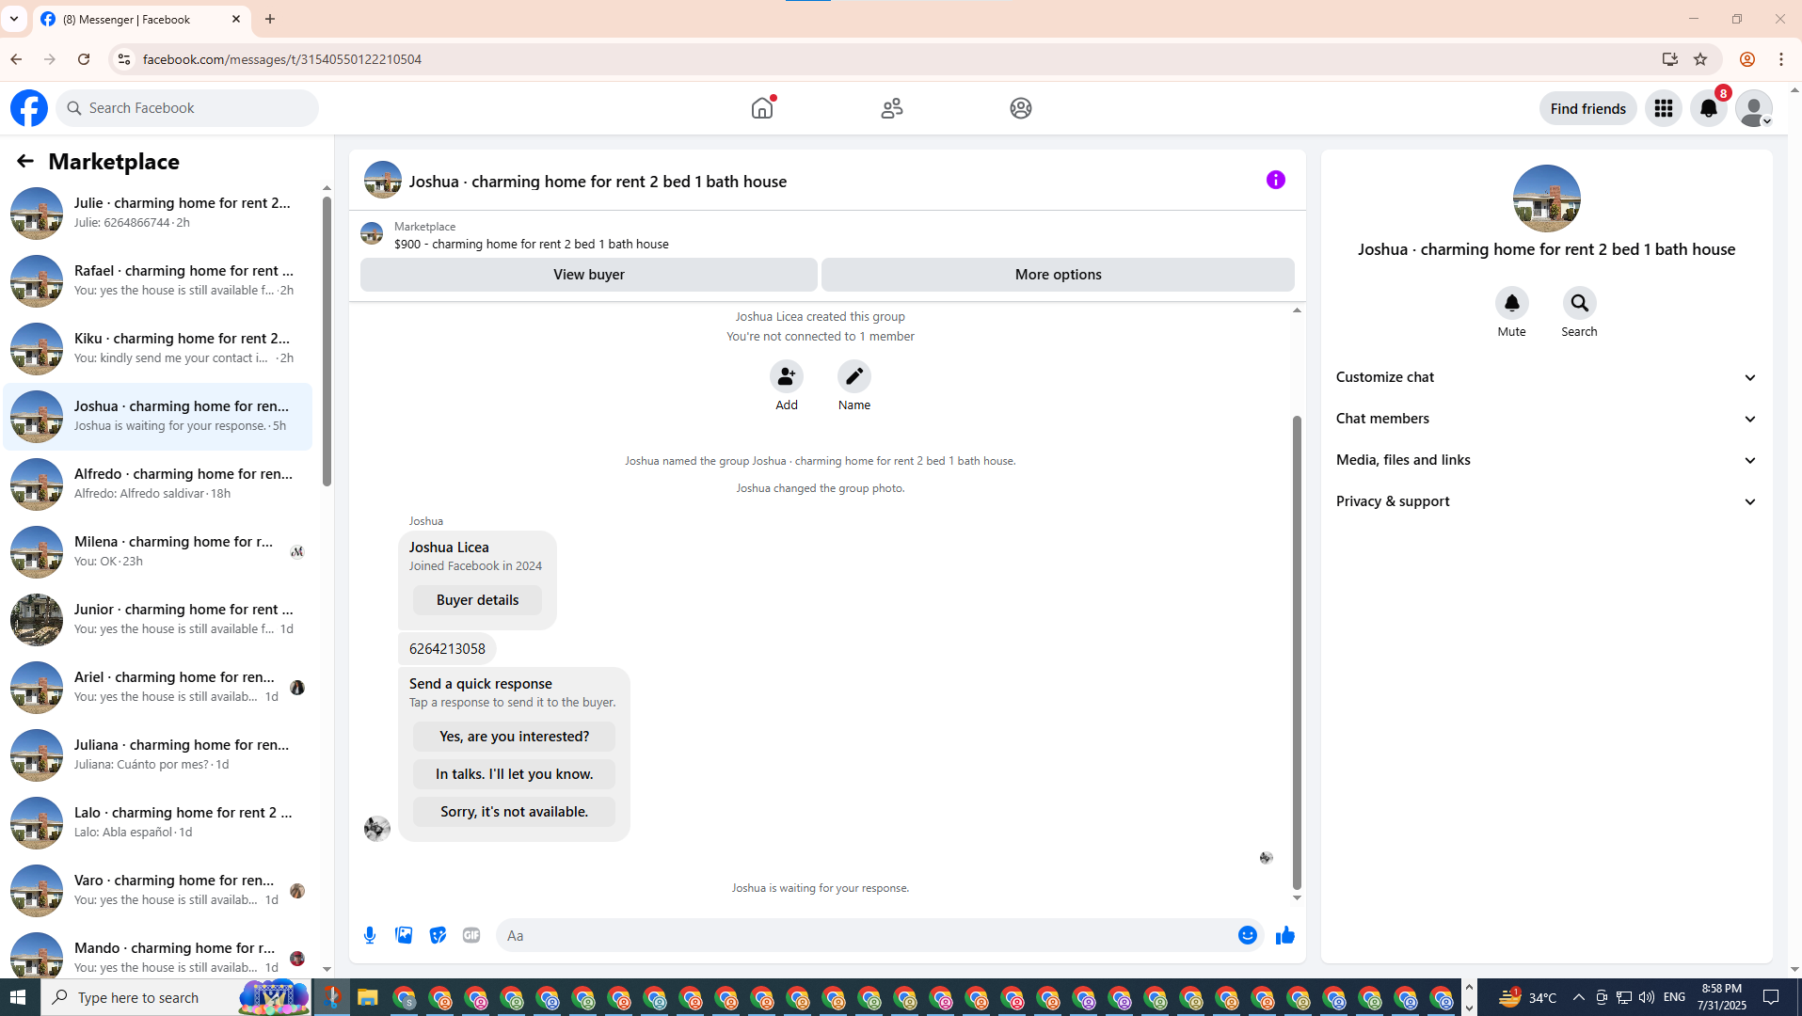Send quick response 'In talks. I'll let you know.'

coord(514,774)
